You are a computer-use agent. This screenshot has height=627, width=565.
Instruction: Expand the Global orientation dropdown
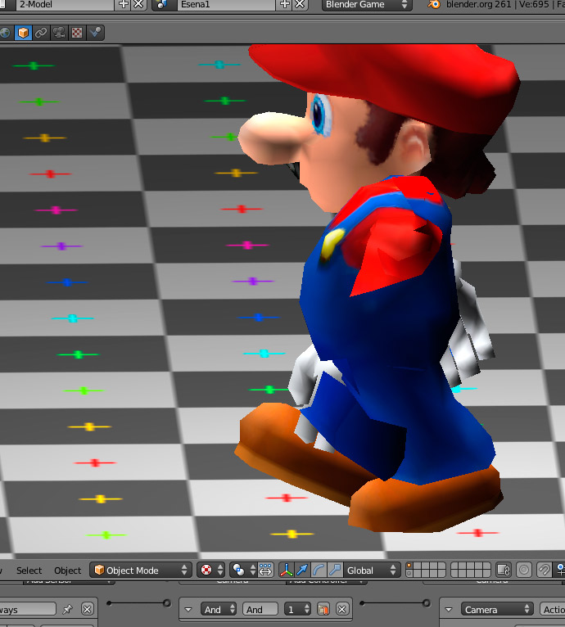tap(373, 570)
